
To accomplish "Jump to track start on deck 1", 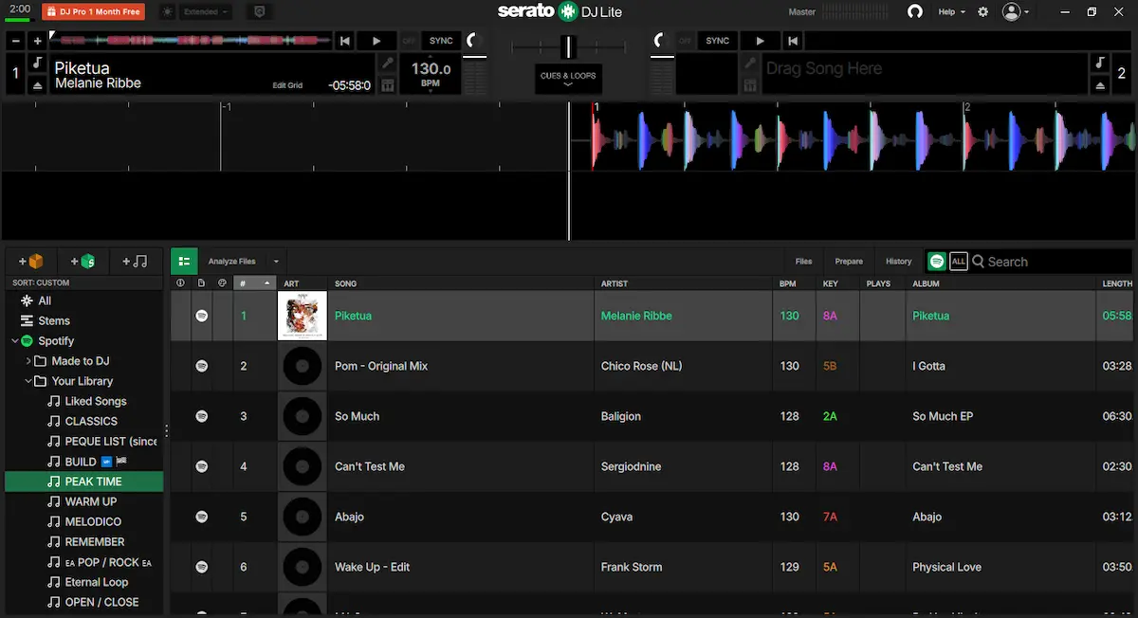I will coord(345,41).
